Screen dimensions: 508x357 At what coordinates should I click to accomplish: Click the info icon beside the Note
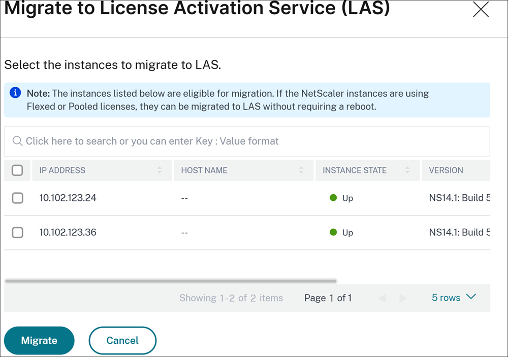(x=15, y=93)
